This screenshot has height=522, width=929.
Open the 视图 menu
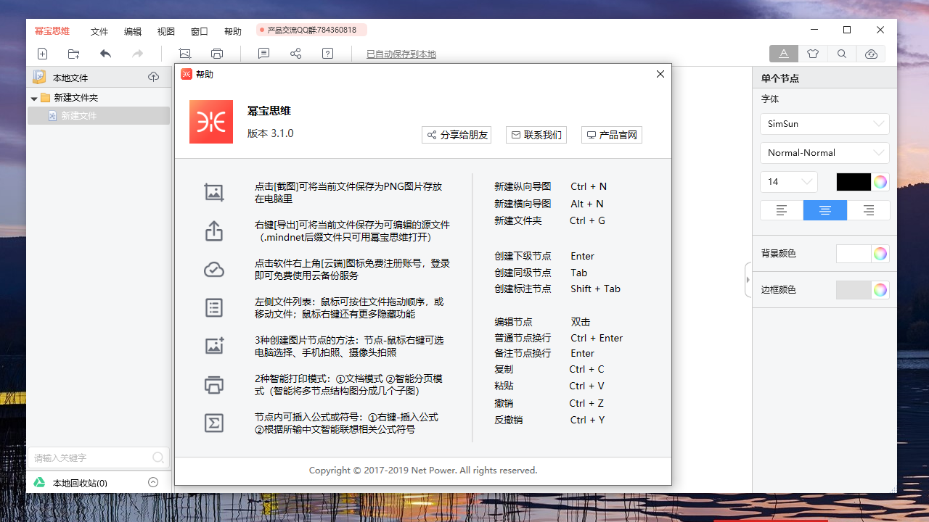166,32
